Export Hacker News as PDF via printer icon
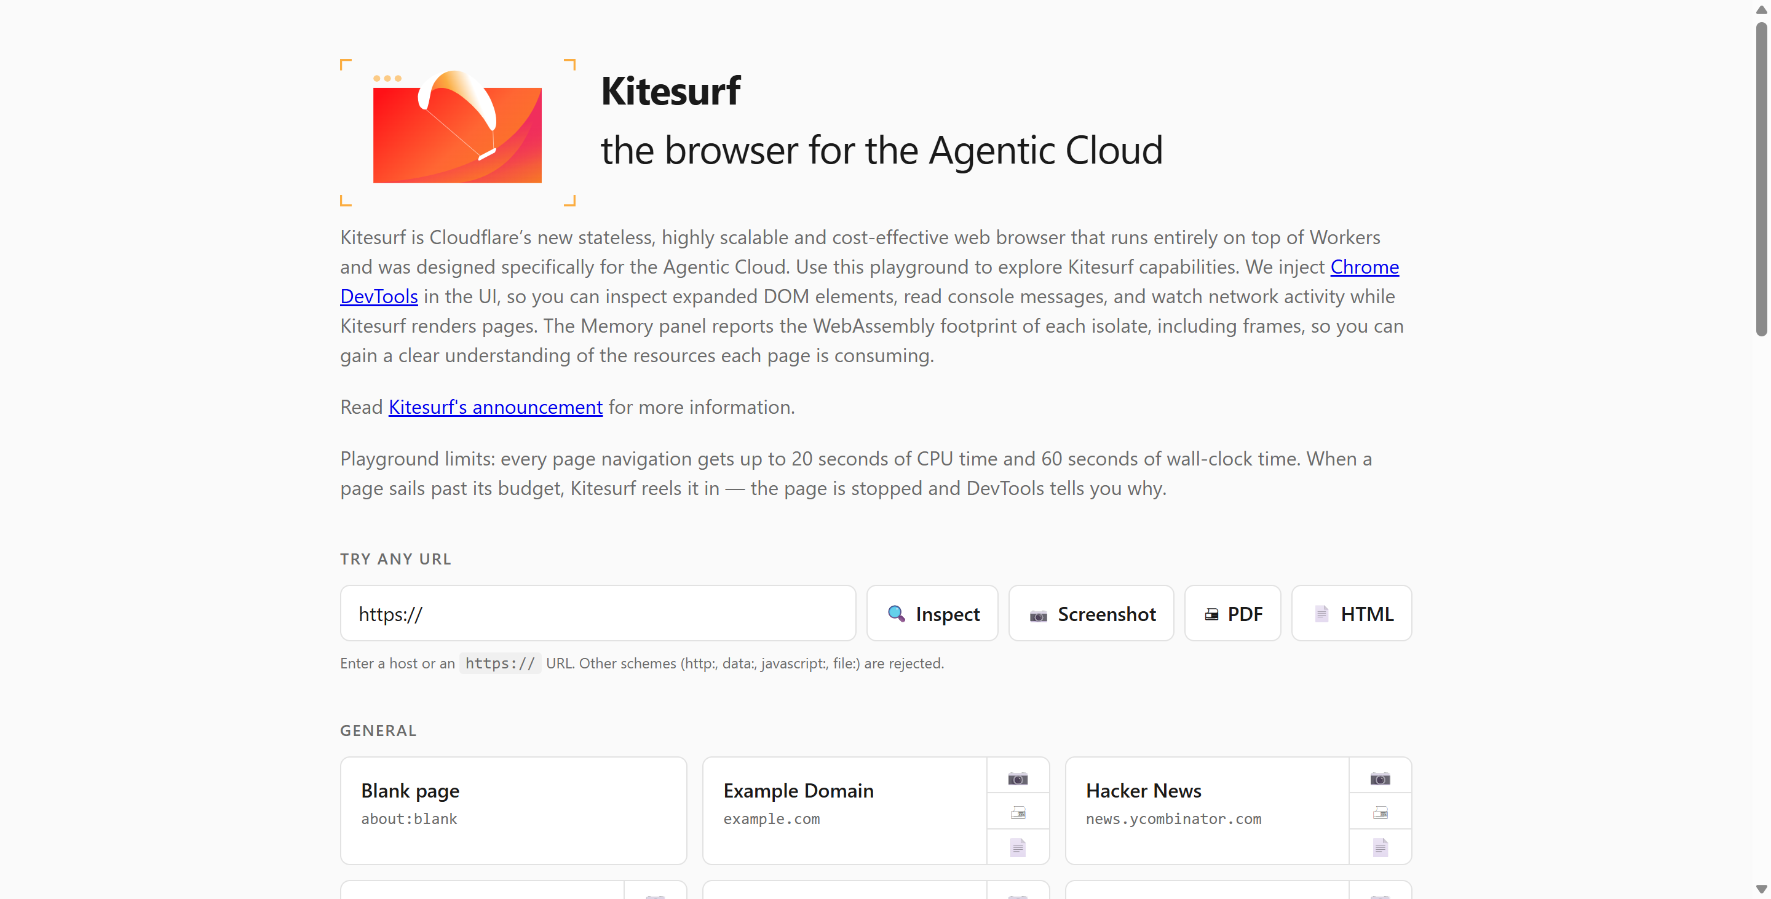 1381,813
